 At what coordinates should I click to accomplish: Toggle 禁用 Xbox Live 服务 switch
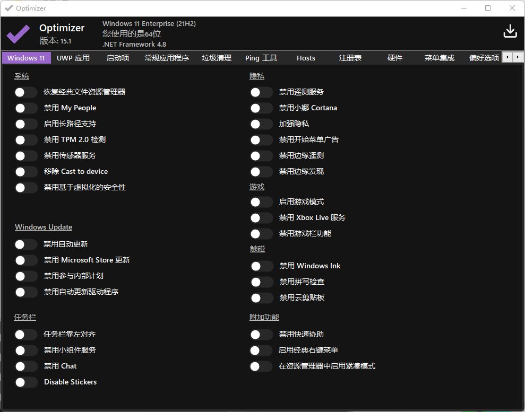[261, 218]
